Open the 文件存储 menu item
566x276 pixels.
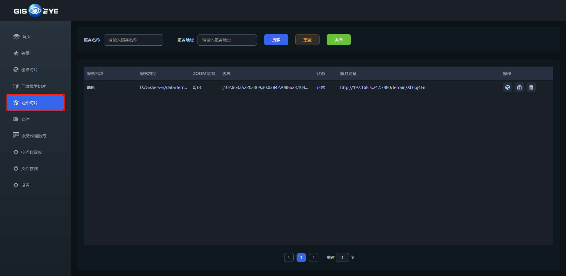[35, 168]
